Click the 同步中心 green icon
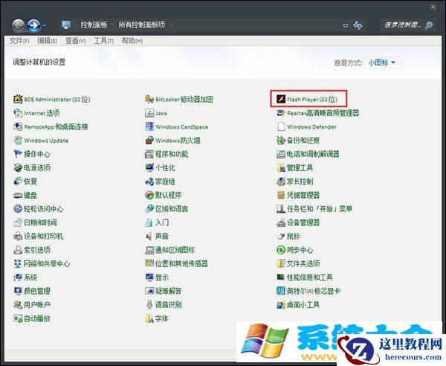This screenshot has height=366, width=446. point(281,250)
